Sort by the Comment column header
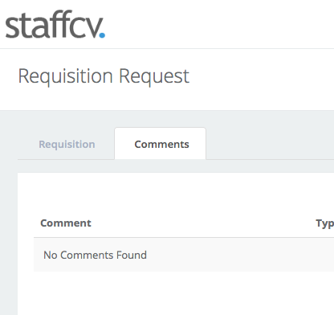 click(x=66, y=223)
